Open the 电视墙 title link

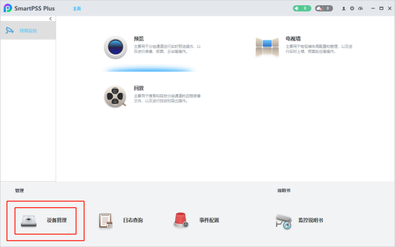(293, 39)
